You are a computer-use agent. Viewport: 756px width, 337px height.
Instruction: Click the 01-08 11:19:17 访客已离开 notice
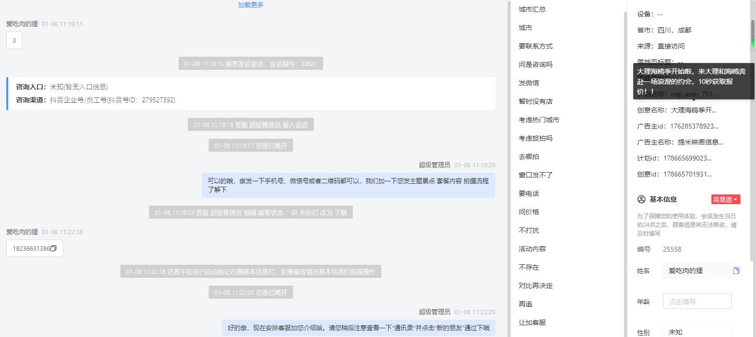tap(251, 145)
